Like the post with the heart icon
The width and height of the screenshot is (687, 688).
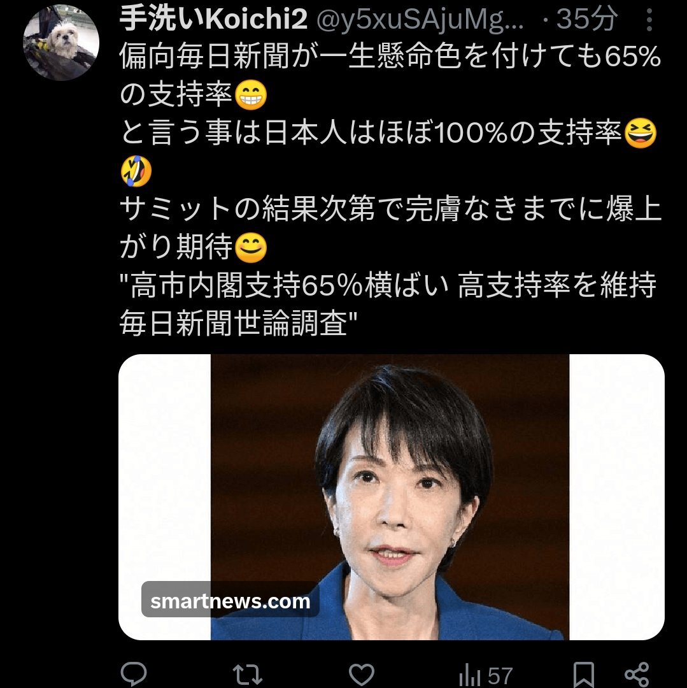click(361, 674)
